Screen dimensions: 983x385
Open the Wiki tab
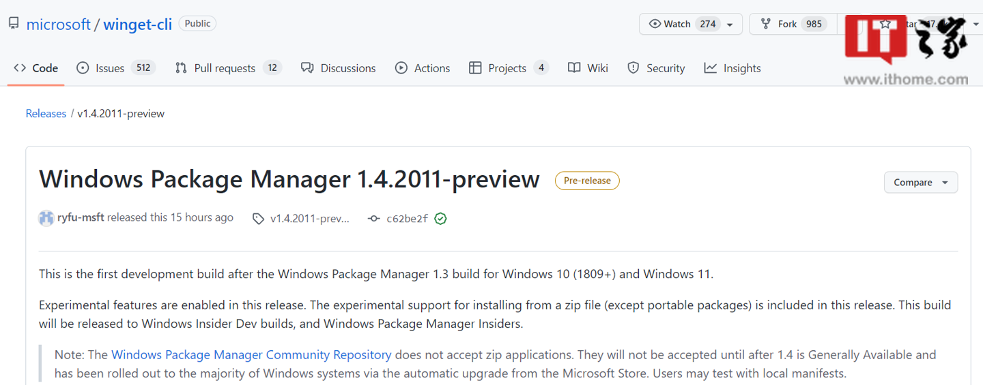point(588,68)
